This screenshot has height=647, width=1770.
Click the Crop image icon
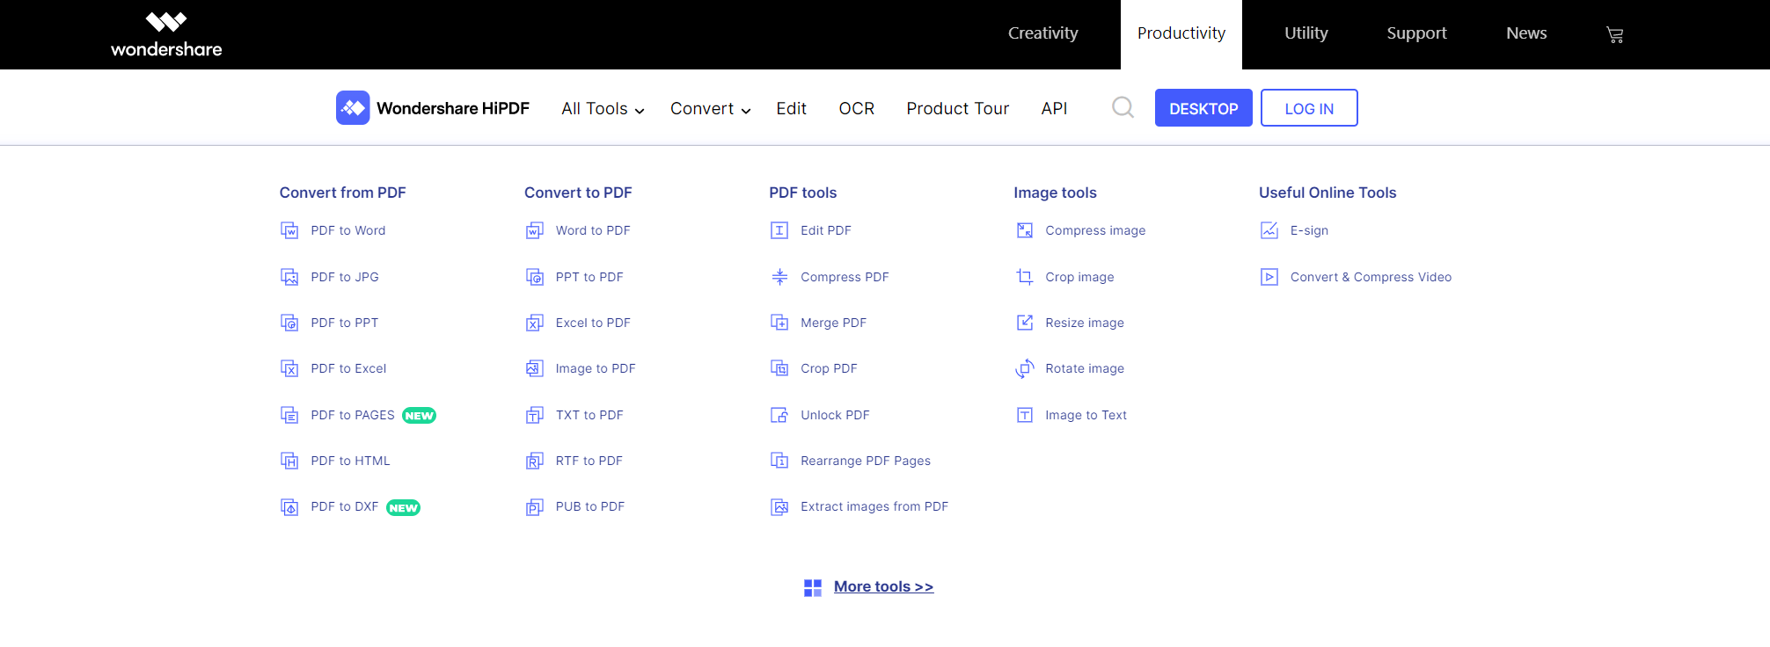[x=1025, y=277]
